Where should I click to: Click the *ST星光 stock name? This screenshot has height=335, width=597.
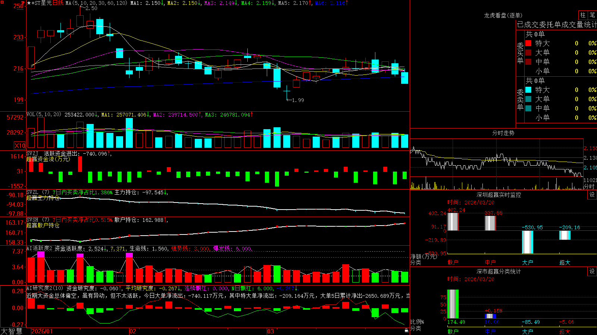[x=42, y=3]
